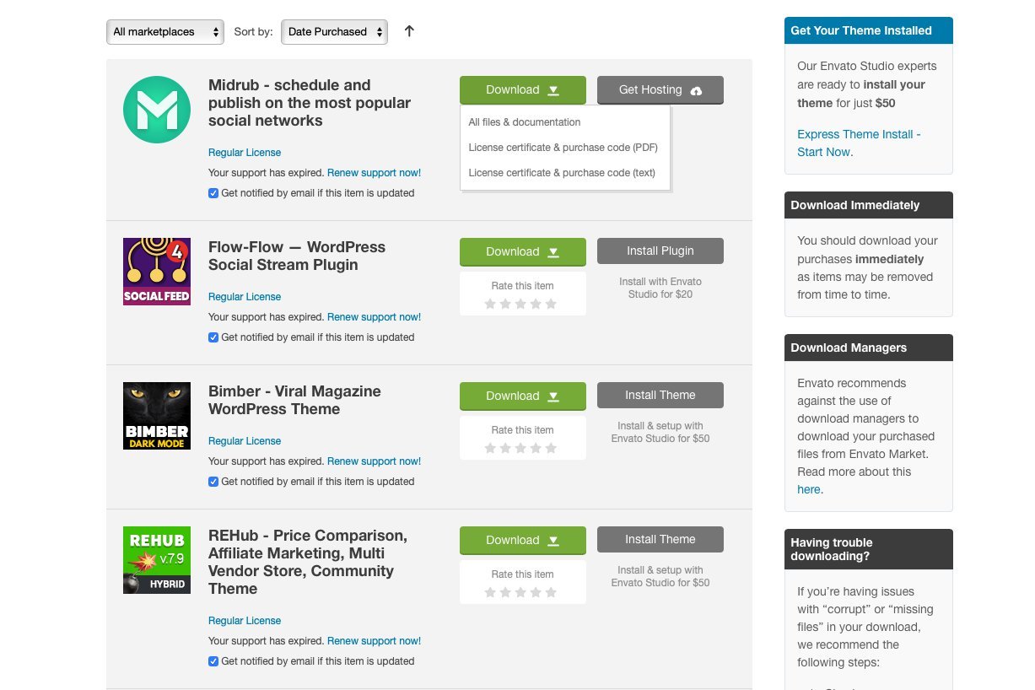Open the REHub Download dropdown
Viewport: 1035px width, 690px height.
click(523, 540)
